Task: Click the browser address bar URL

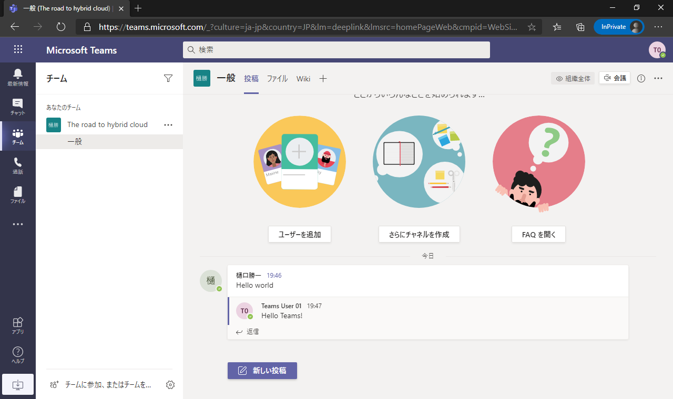Action: [x=308, y=27]
